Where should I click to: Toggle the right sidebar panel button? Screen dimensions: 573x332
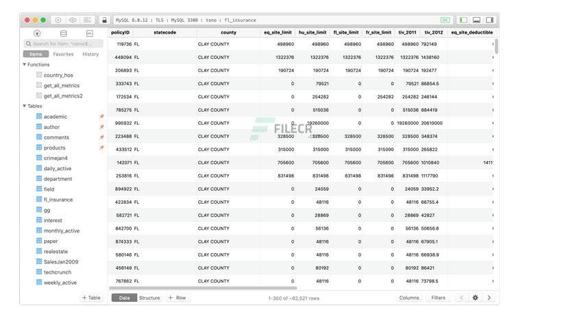click(489, 20)
